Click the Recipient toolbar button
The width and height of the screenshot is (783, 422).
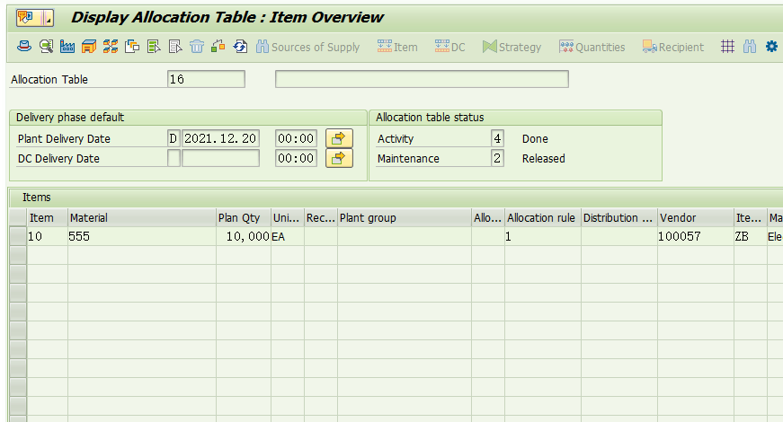point(673,47)
